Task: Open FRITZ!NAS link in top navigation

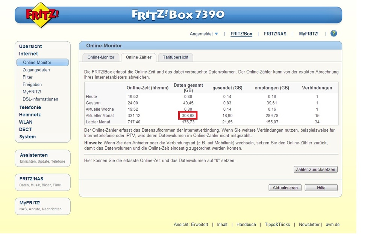Action: point(275,34)
